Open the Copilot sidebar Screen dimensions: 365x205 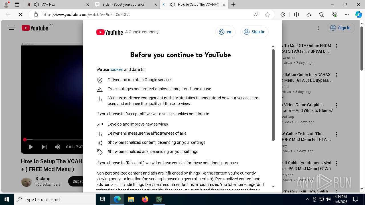point(358,15)
